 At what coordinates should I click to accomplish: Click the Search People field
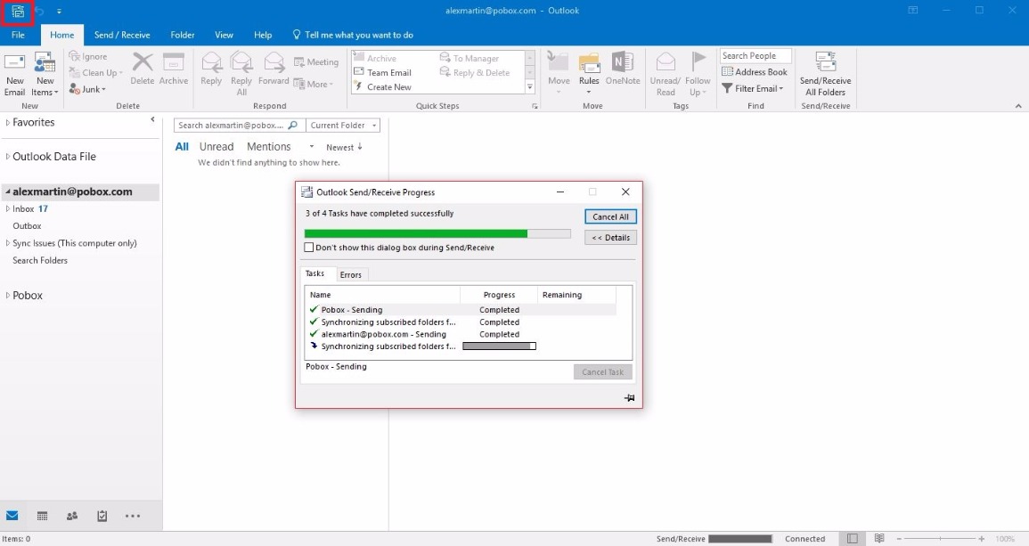point(755,56)
